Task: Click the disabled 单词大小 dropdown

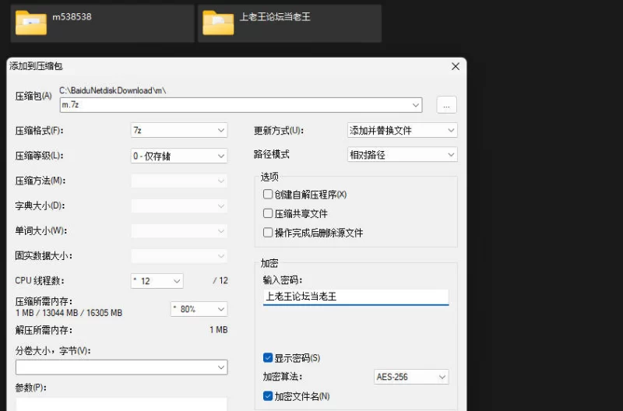Action: click(x=179, y=231)
